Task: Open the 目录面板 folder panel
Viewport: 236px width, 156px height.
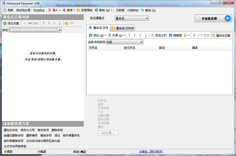Action: [85, 10]
